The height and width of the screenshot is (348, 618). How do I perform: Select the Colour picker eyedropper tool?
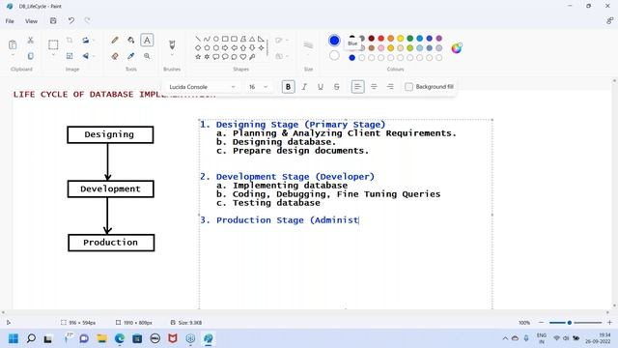coord(131,56)
